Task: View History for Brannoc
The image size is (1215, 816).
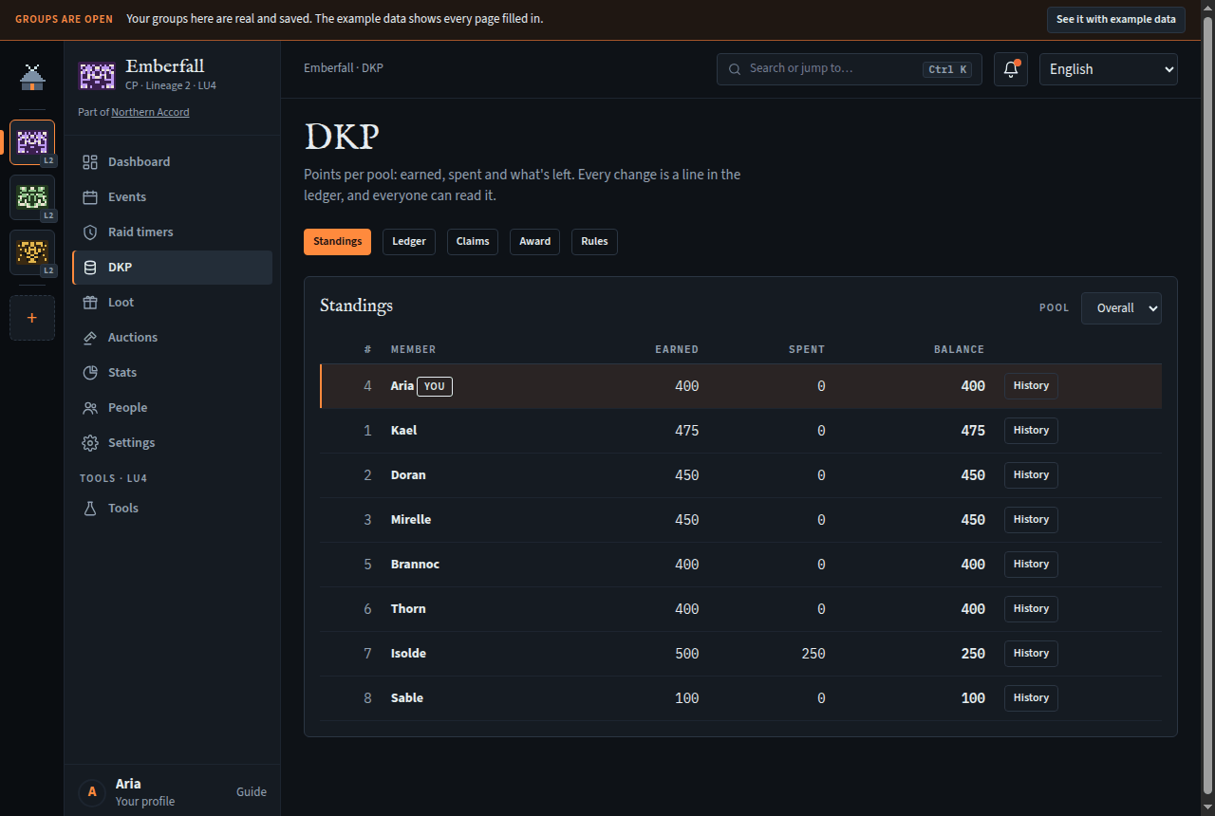Action: coord(1031,565)
